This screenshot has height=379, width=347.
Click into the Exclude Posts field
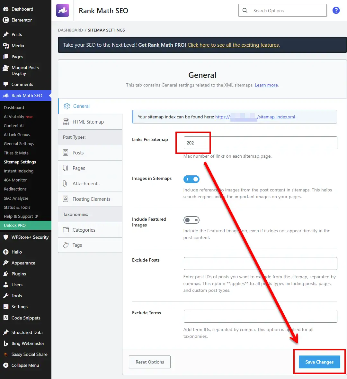pyautogui.click(x=260, y=263)
